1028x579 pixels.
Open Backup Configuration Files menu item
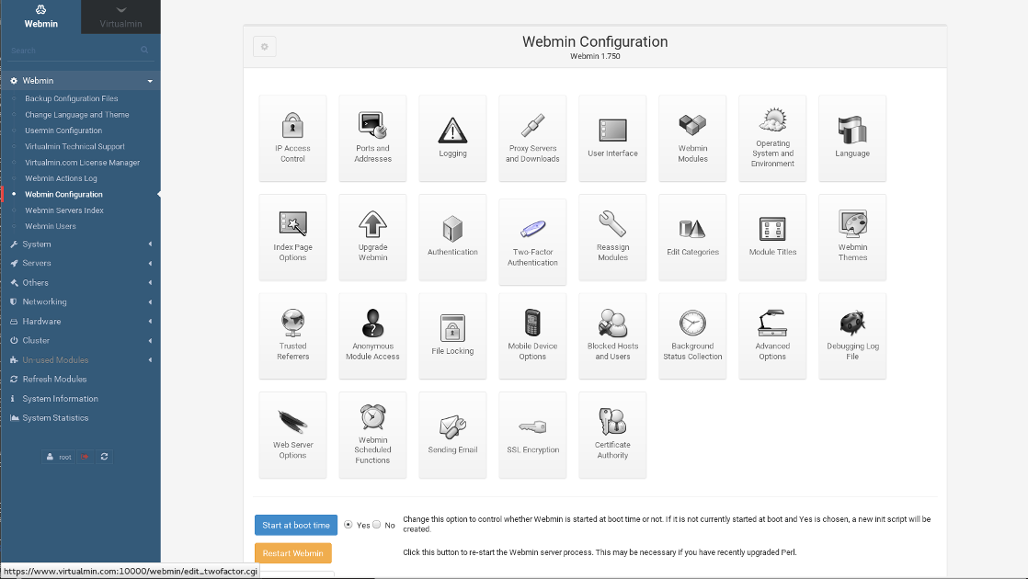(x=72, y=98)
